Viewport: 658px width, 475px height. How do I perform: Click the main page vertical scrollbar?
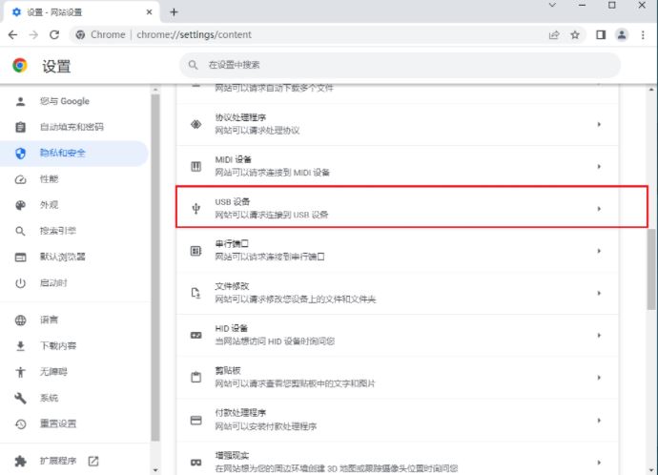point(651,269)
